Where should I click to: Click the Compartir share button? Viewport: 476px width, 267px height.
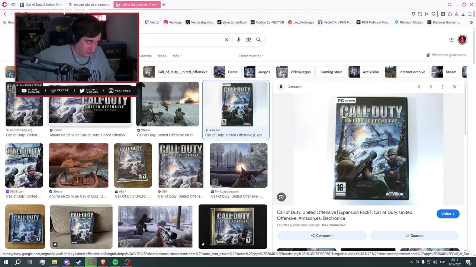[322, 235]
